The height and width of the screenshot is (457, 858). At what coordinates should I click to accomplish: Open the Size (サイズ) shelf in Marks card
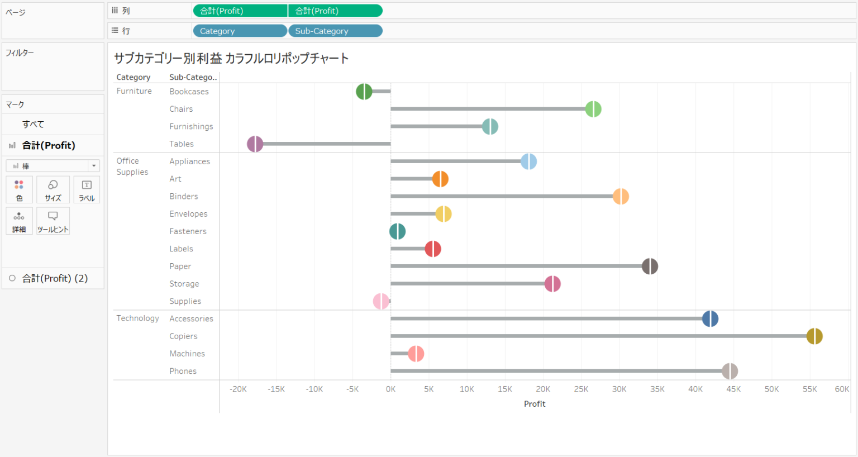click(x=53, y=189)
